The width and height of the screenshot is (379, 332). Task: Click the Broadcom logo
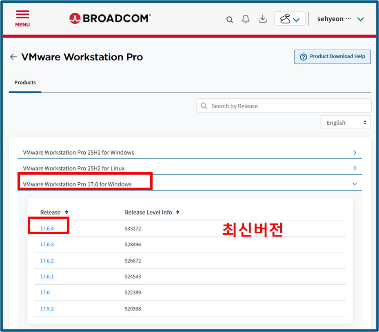(110, 18)
